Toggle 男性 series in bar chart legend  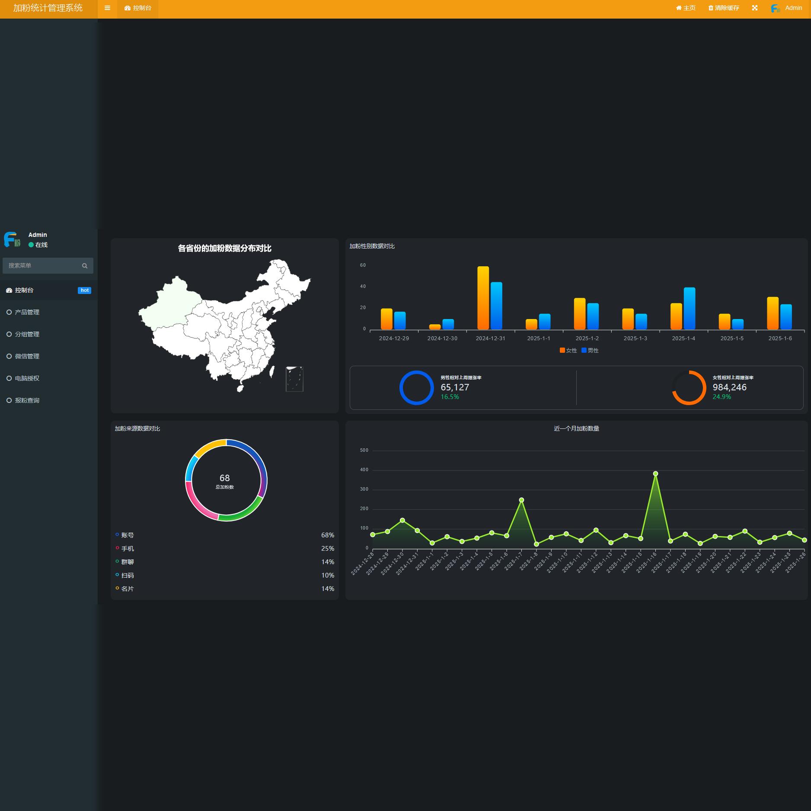[590, 351]
